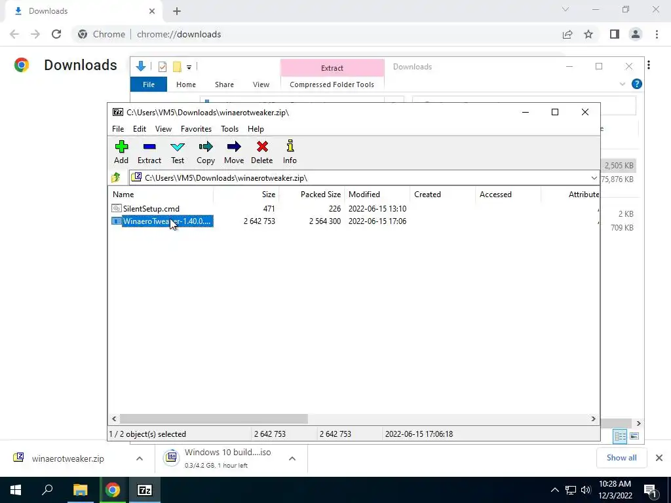Expand the Explorer ribbon chevron

[x=623, y=84]
